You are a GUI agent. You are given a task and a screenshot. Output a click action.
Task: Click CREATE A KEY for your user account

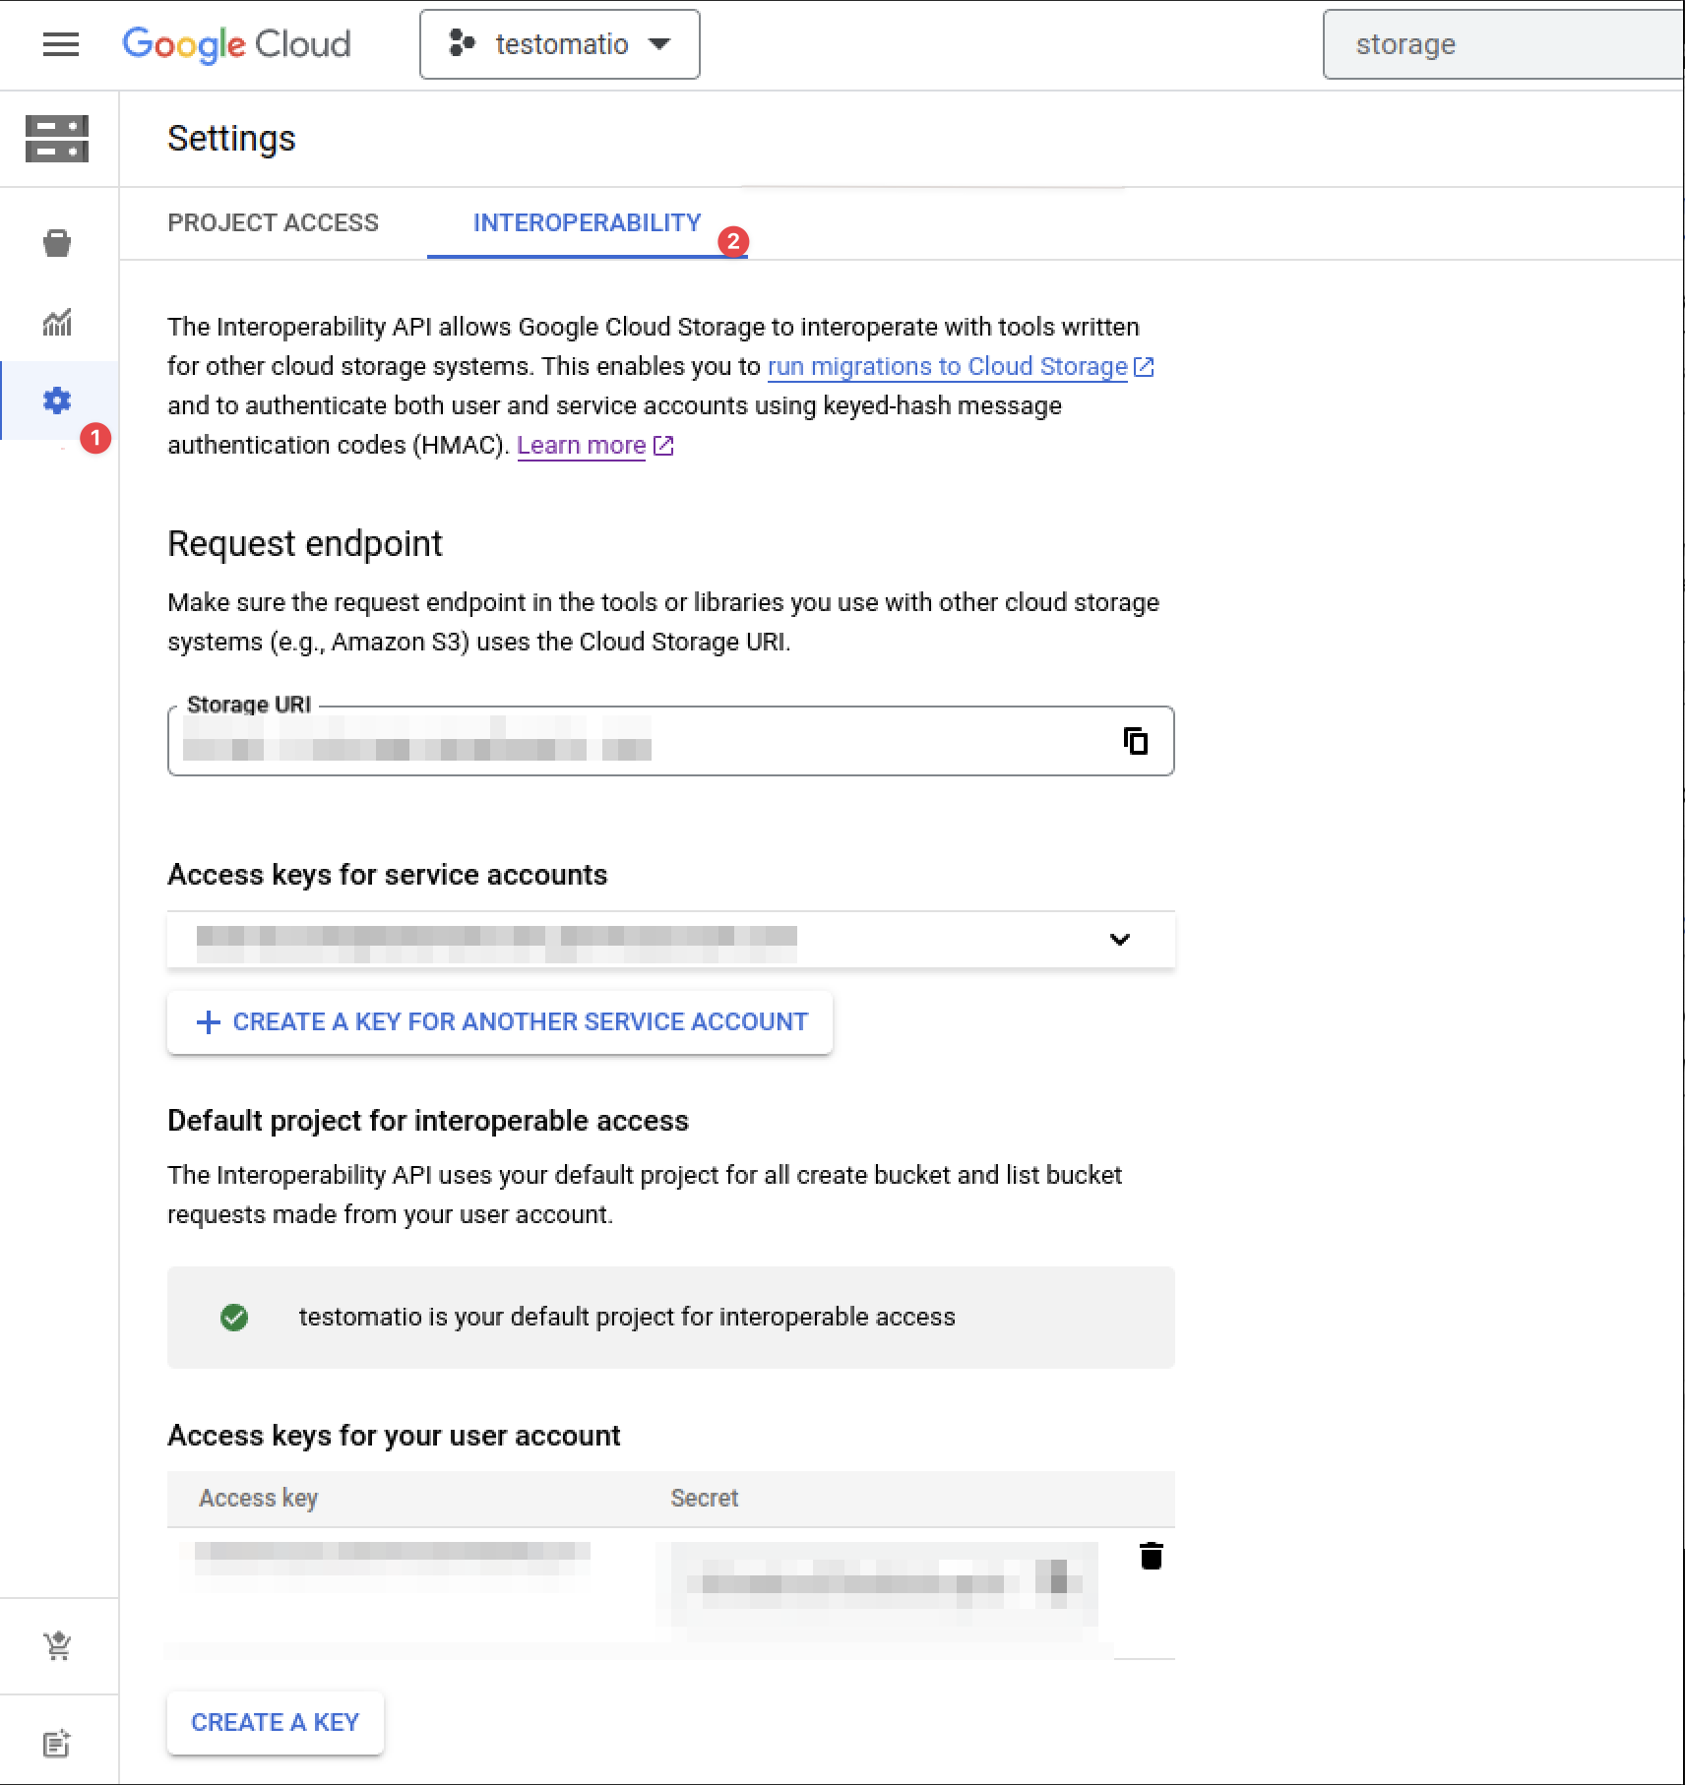click(275, 1722)
